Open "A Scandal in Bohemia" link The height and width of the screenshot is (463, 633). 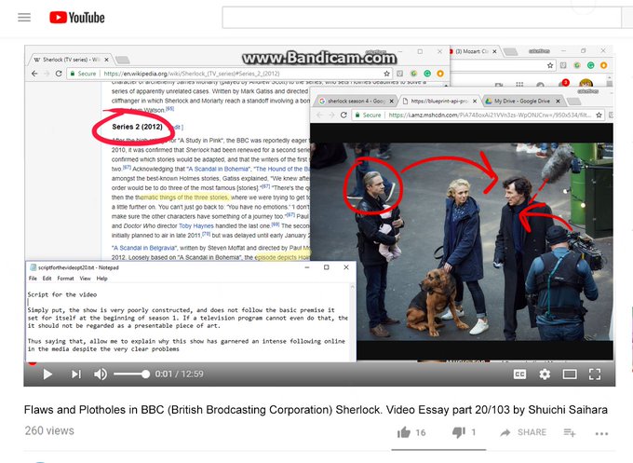[219, 169]
